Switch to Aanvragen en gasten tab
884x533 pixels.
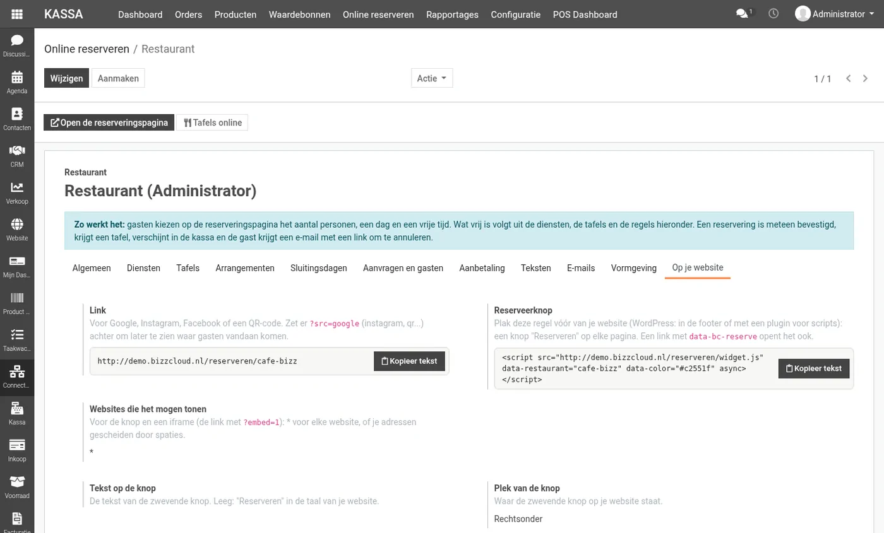pos(403,268)
